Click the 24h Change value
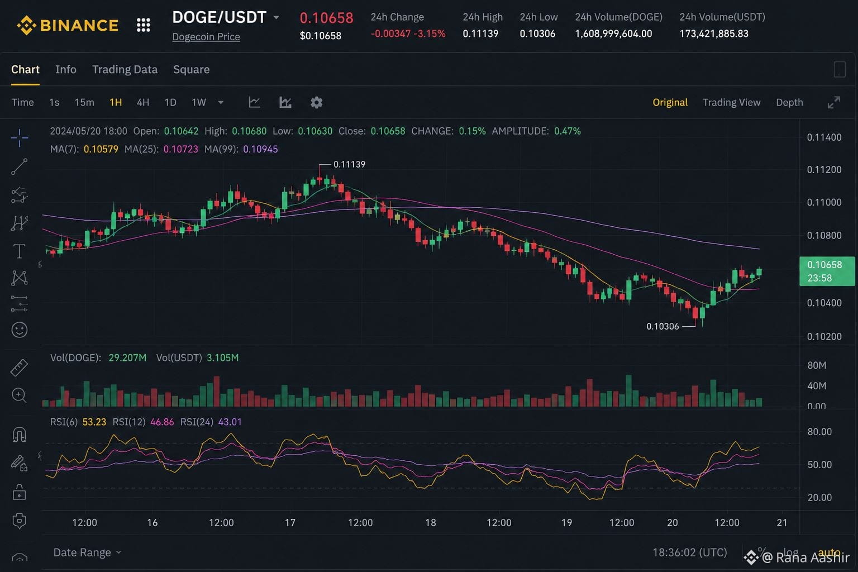Screen dimensions: 858x572 [408, 34]
